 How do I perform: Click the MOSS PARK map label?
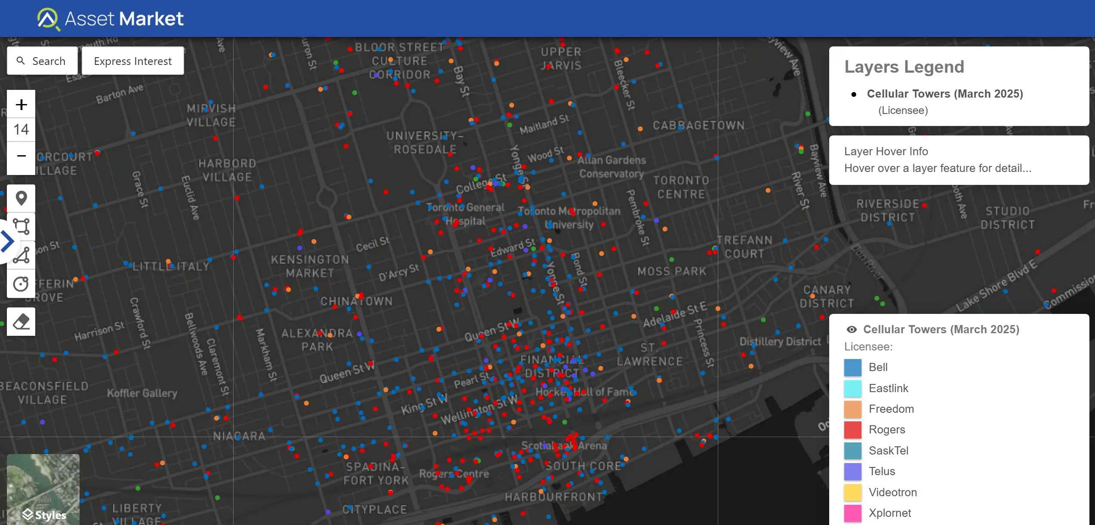coord(672,271)
